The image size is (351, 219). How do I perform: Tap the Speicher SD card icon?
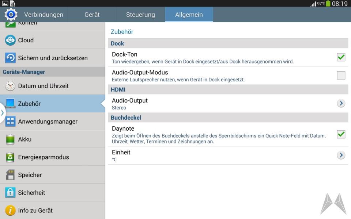click(x=10, y=175)
